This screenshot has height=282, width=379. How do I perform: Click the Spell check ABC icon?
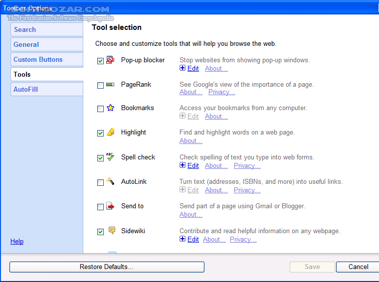click(x=110, y=156)
